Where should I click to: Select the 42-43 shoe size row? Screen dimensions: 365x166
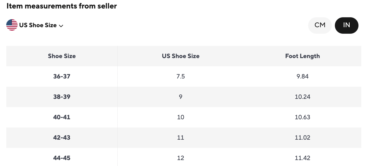[62, 138]
